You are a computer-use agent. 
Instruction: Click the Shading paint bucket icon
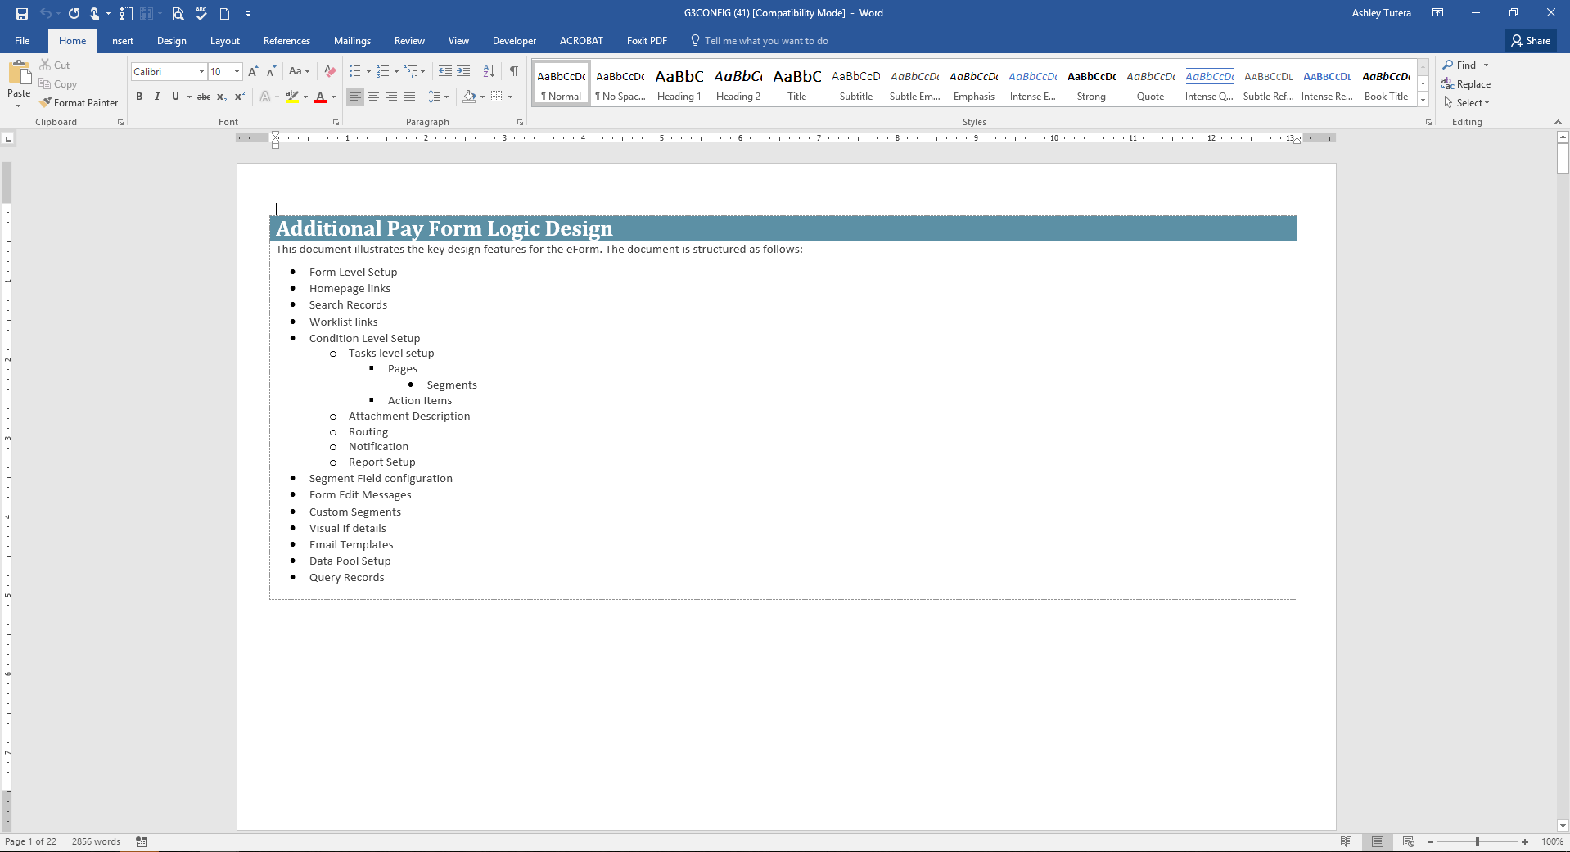pyautogui.click(x=469, y=97)
